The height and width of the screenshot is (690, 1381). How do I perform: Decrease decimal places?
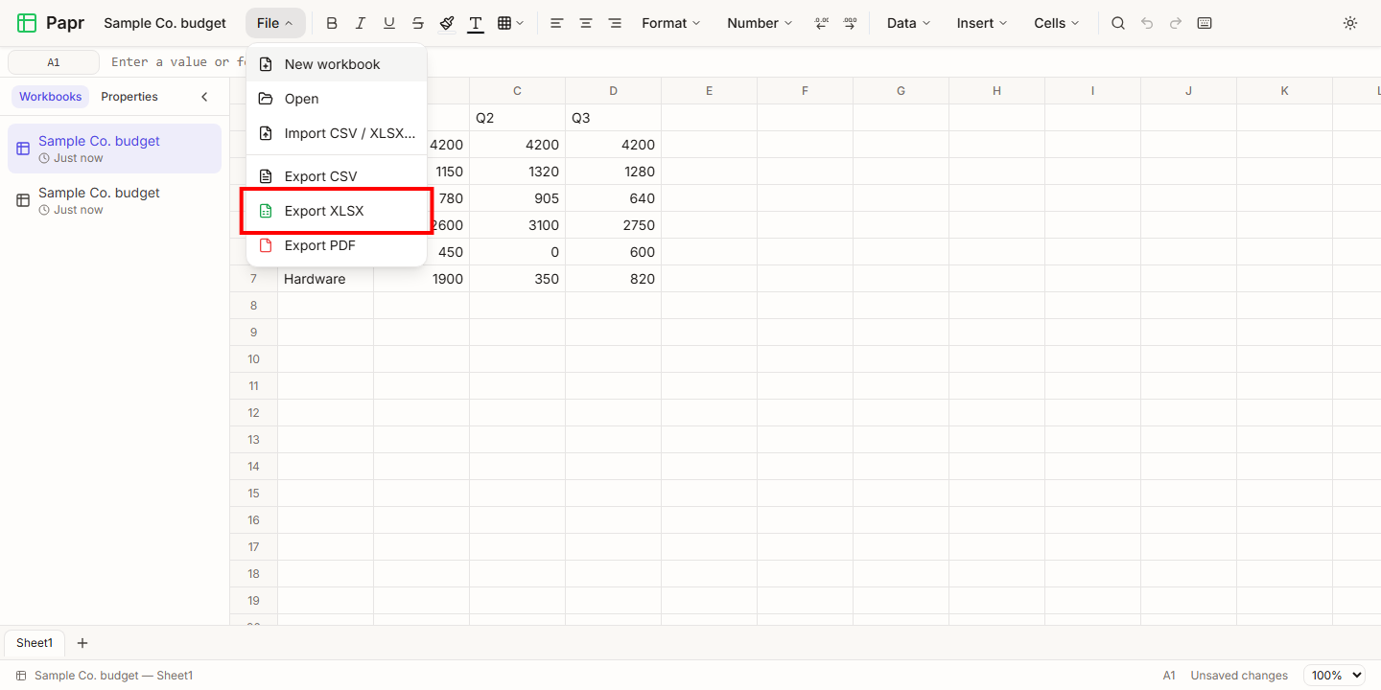click(822, 23)
